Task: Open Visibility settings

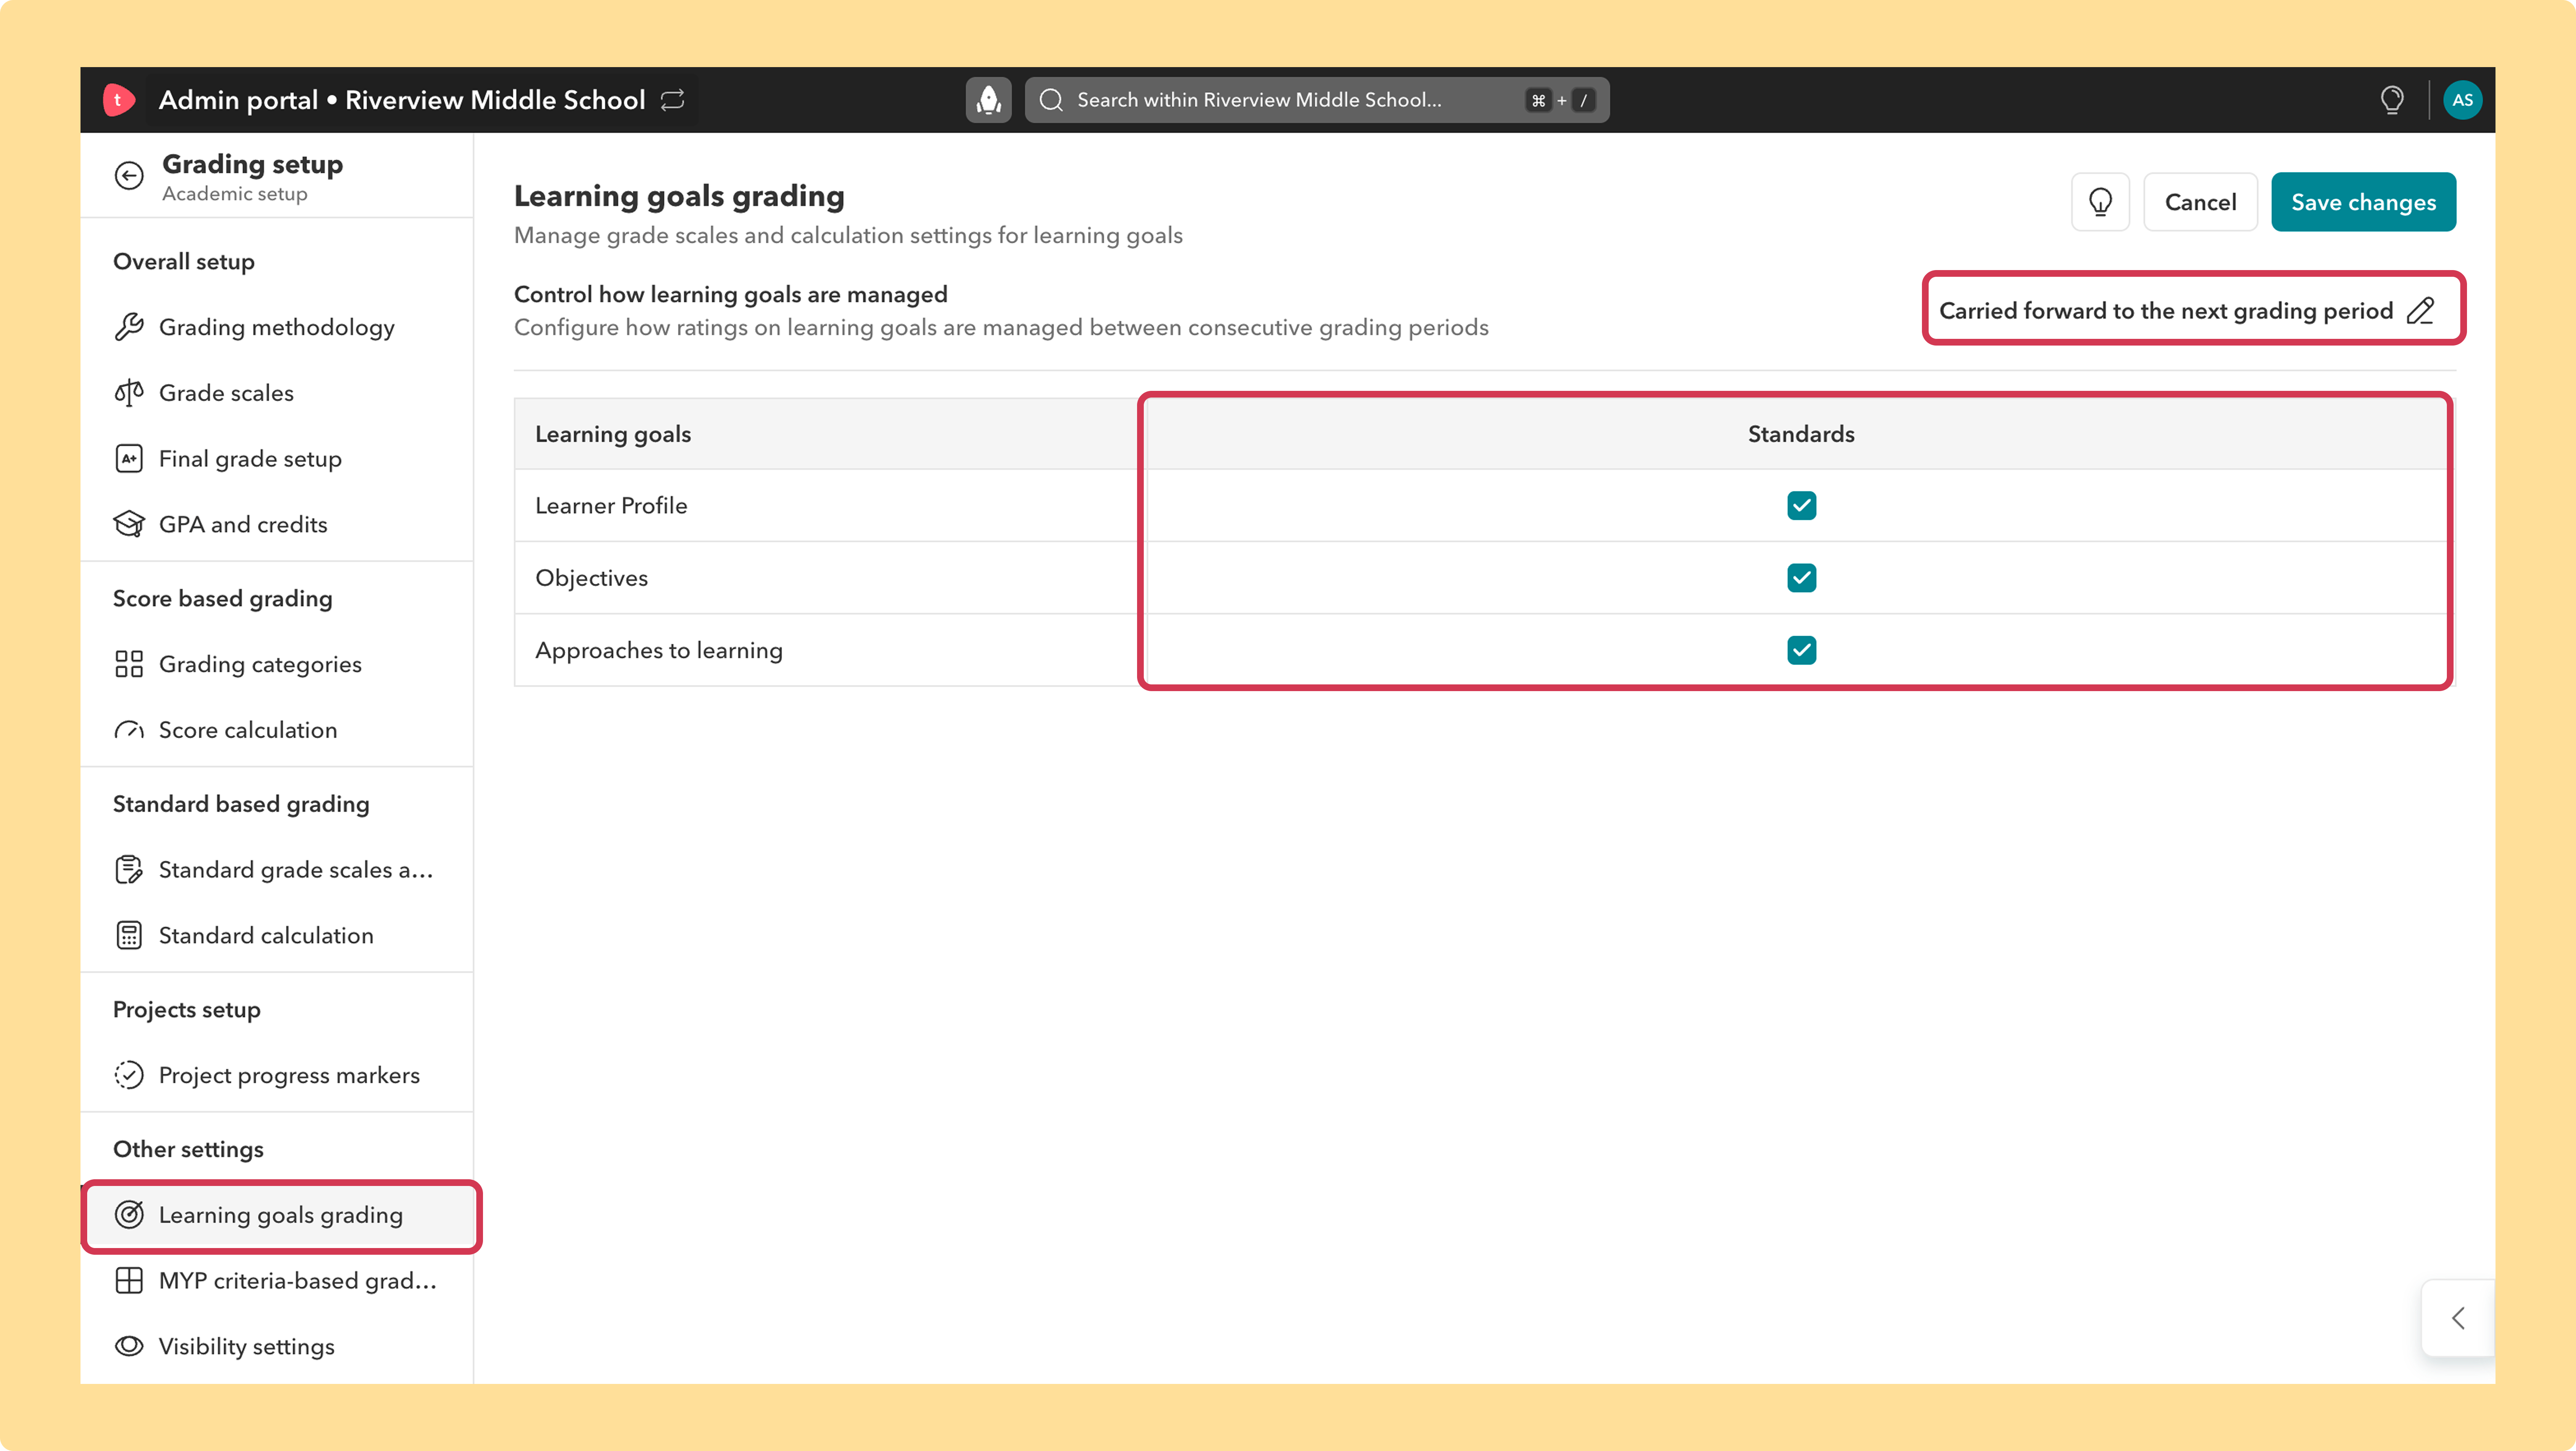Action: point(277,1346)
